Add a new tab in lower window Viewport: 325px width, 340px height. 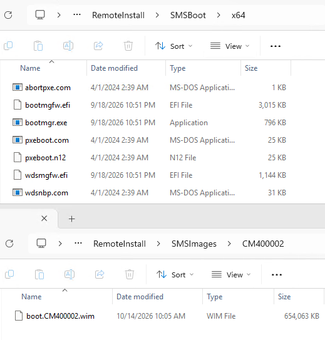[x=72, y=219]
